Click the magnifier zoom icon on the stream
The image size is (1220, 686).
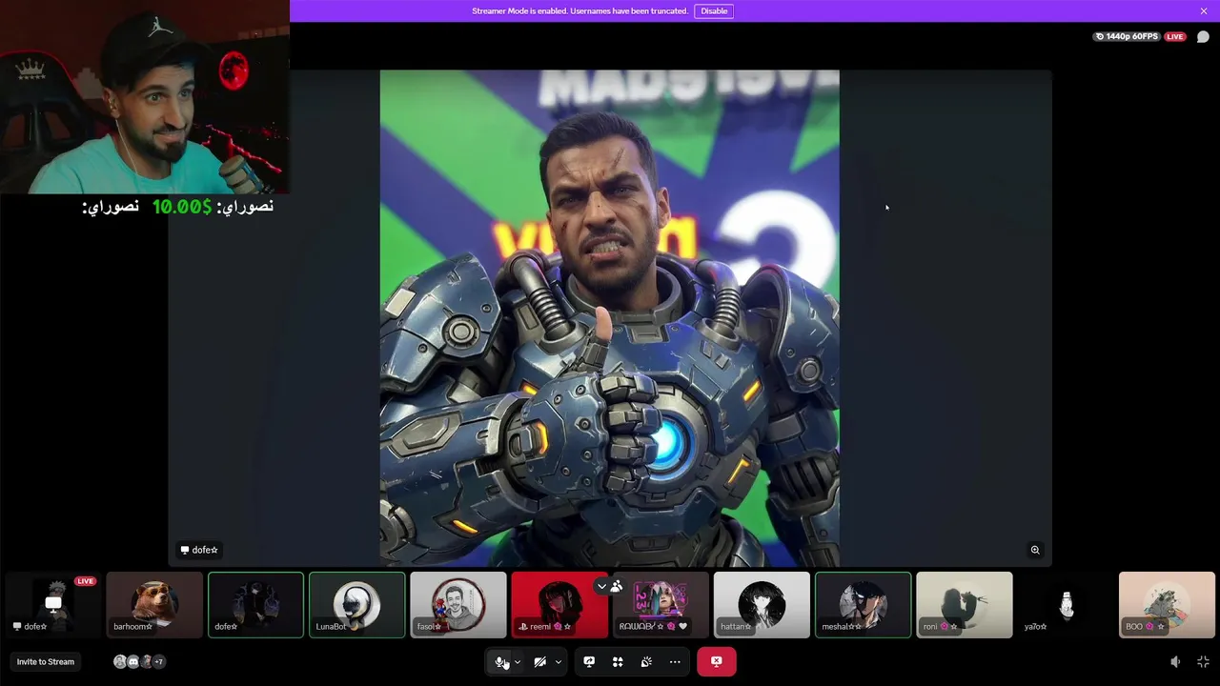coord(1035,550)
